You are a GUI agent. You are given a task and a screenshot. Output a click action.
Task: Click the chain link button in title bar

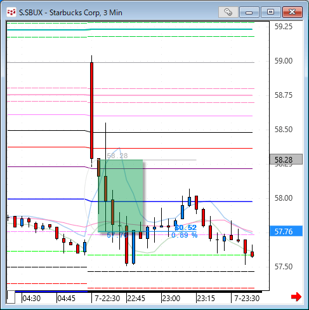click(x=228, y=12)
